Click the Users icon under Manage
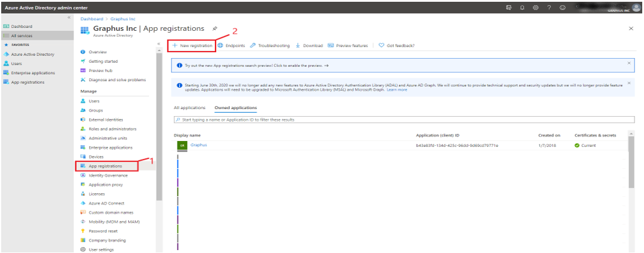 83,101
